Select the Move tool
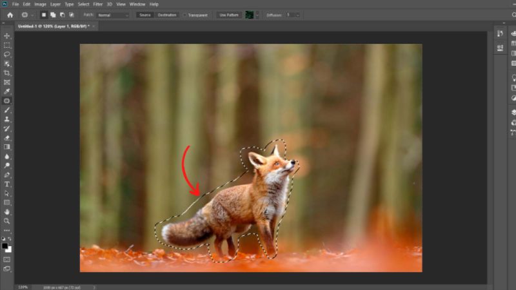The height and width of the screenshot is (290, 516). click(x=6, y=36)
